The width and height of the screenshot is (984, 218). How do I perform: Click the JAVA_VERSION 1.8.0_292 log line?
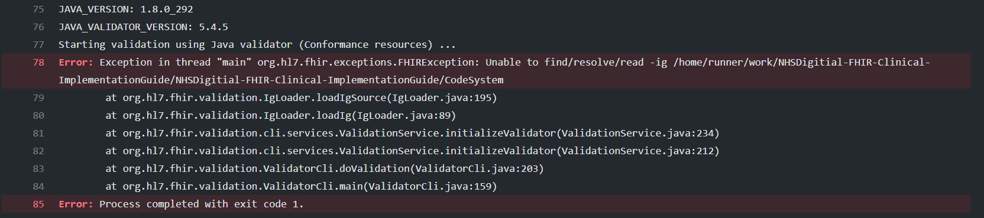(126, 9)
